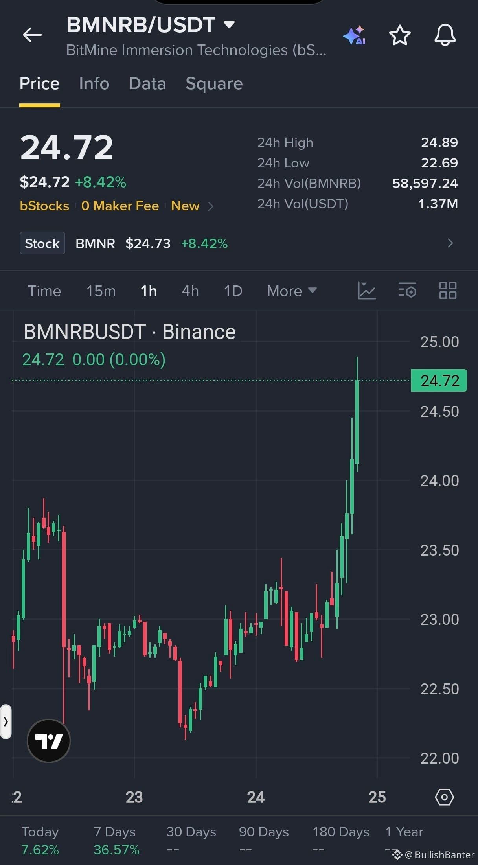Screen dimensions: 478x865
Task: Tap the Today 7.62% performance
Action: pyautogui.click(x=40, y=840)
